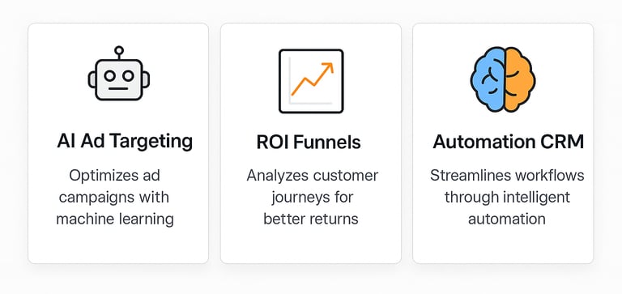Click the words 'machine learning' in the first card
Screen dimensions: 622x294
pyautogui.click(x=115, y=219)
